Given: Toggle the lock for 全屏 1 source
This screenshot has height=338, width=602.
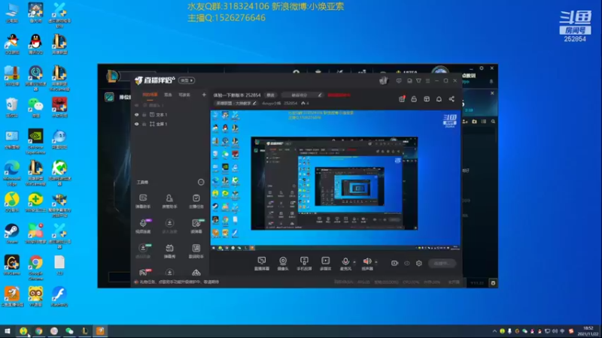Looking at the screenshot, I should [144, 124].
